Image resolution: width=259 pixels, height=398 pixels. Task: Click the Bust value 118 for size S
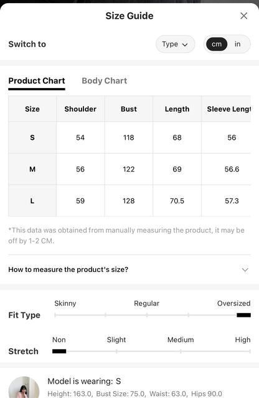coord(129,138)
